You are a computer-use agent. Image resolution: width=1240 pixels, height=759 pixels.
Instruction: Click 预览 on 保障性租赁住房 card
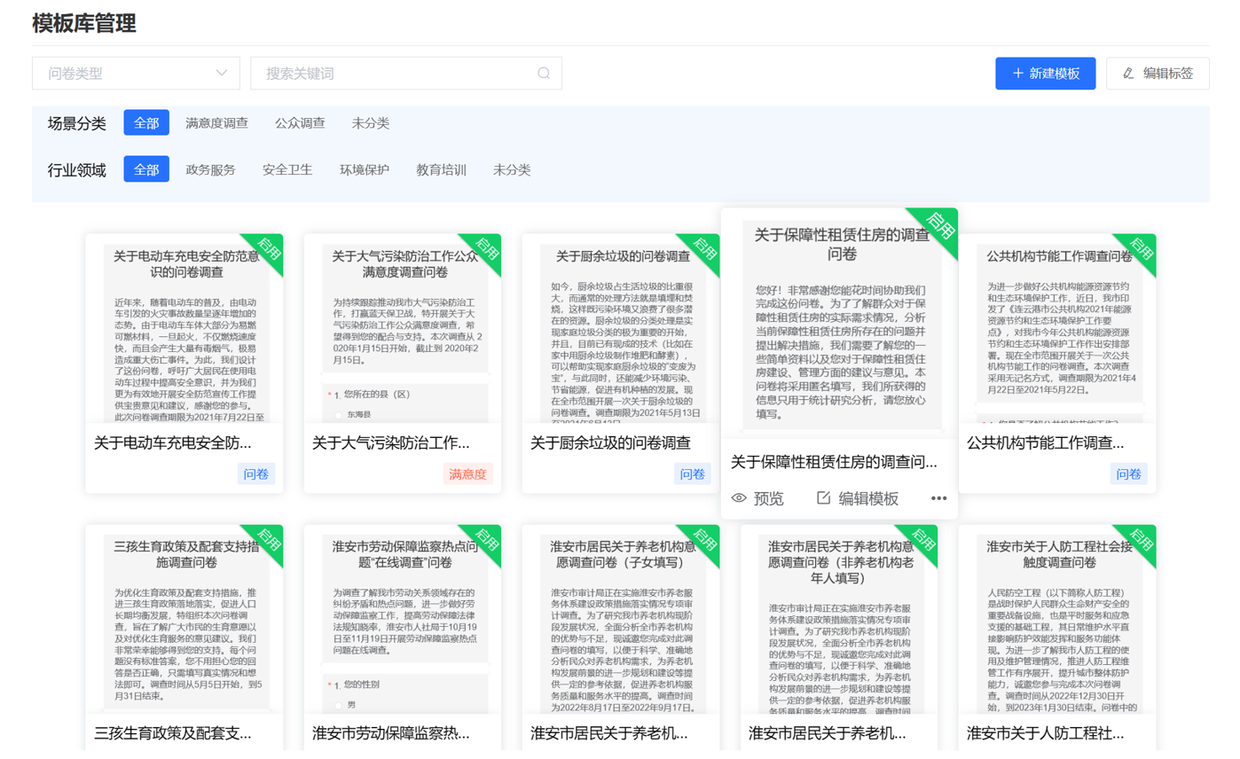(x=757, y=498)
